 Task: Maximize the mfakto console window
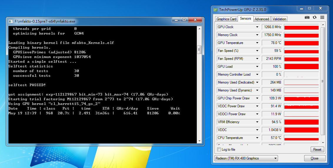click(x=184, y=20)
